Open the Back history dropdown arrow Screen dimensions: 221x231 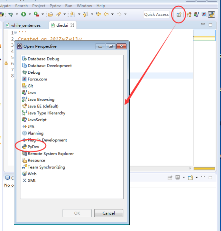pyautogui.click(x=112, y=14)
